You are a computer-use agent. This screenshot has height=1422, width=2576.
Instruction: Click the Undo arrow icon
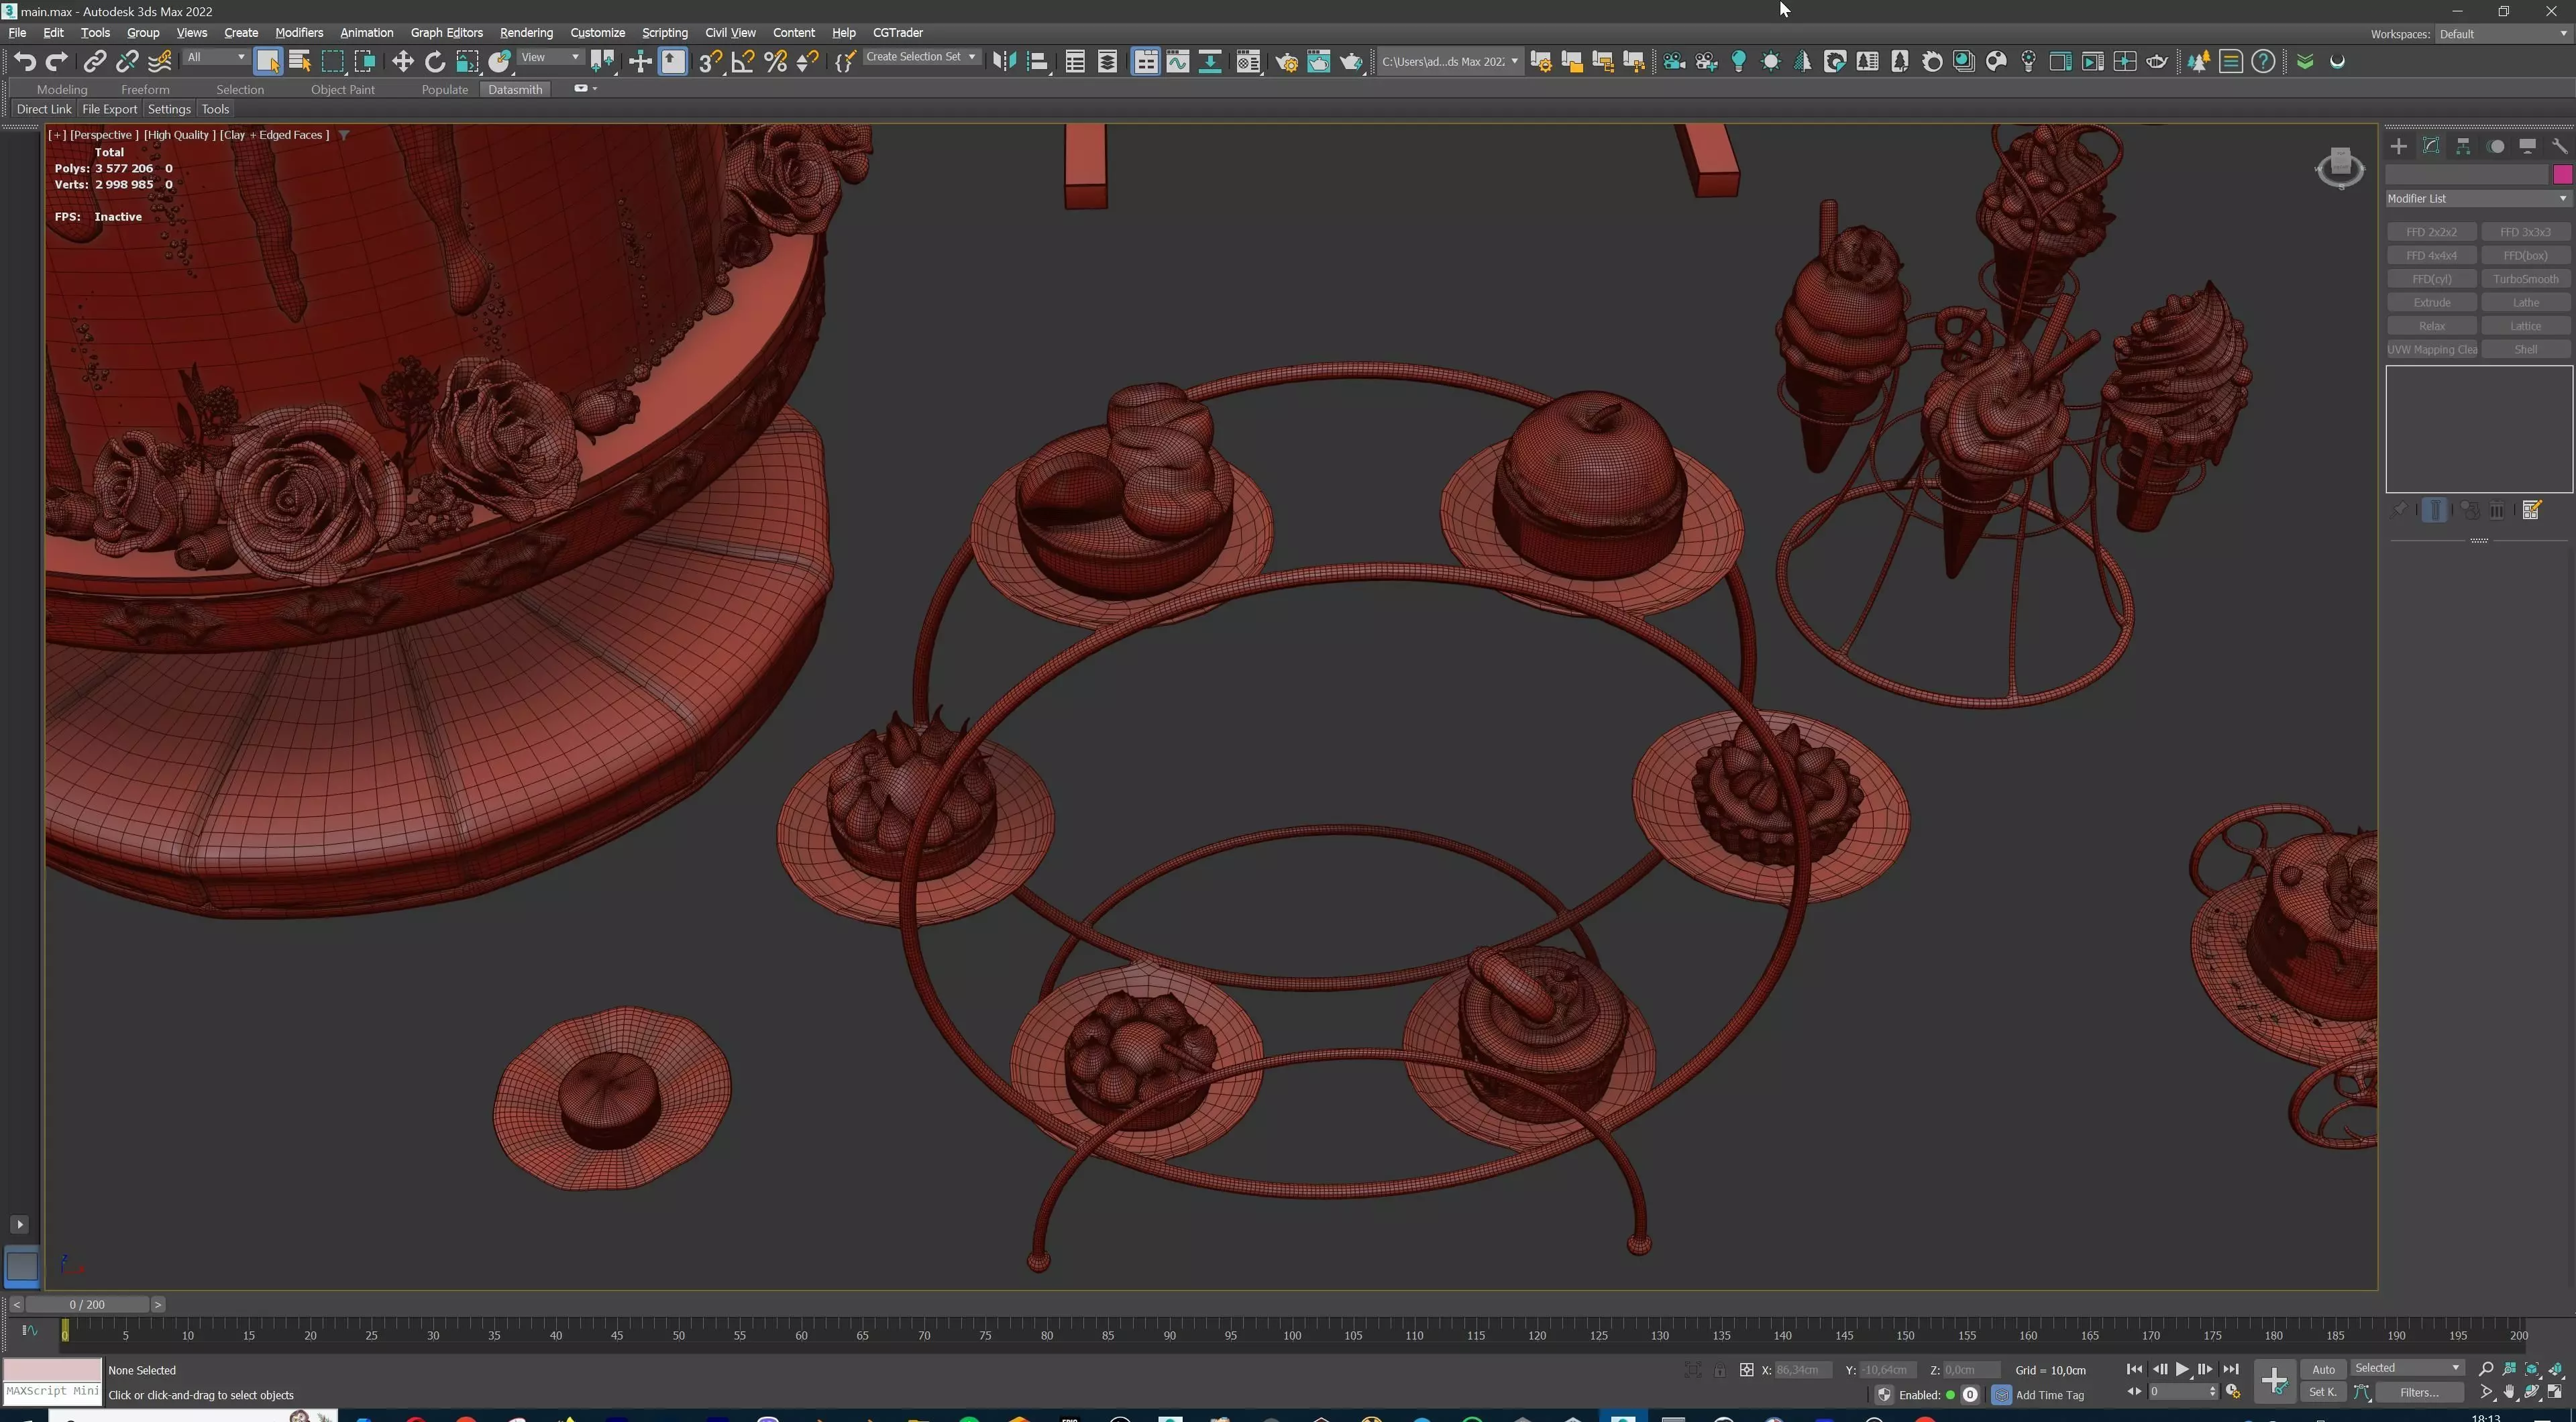[24, 62]
